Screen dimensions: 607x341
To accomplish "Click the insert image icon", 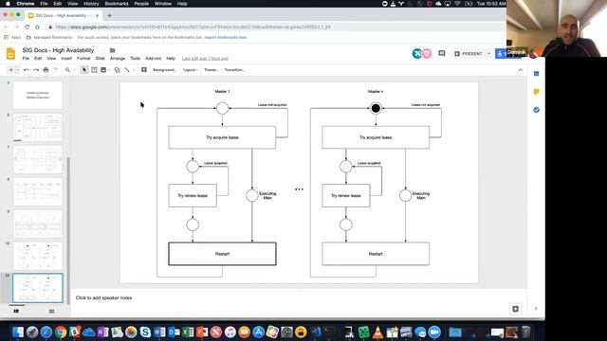I will 103,70.
